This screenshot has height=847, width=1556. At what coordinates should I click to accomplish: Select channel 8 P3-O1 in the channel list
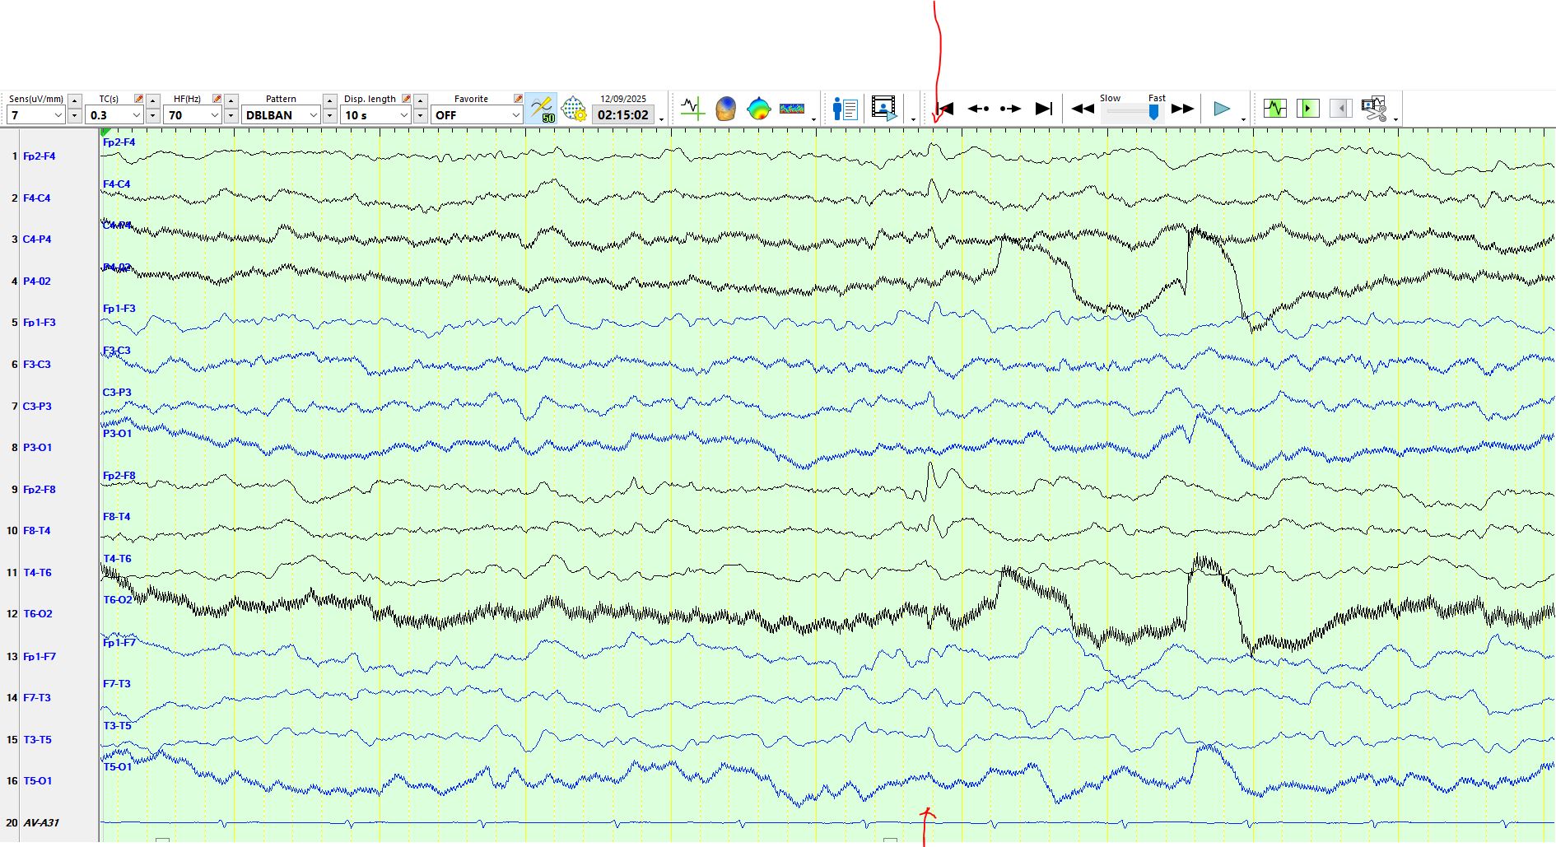(x=37, y=448)
